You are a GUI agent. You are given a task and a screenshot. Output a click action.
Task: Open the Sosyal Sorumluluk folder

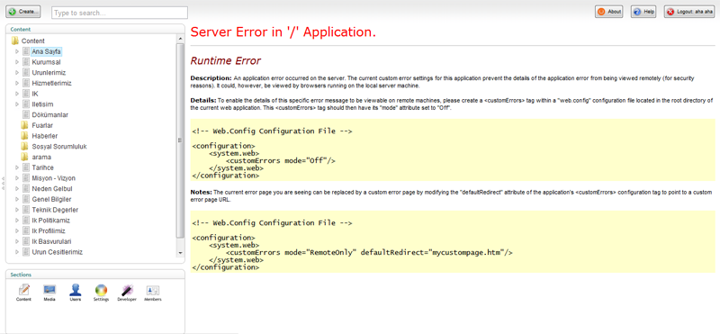pyautogui.click(x=59, y=147)
